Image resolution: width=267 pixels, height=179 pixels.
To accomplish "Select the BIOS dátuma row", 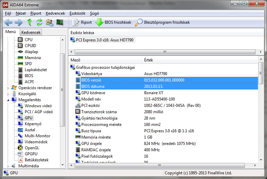I will (x=167, y=86).
